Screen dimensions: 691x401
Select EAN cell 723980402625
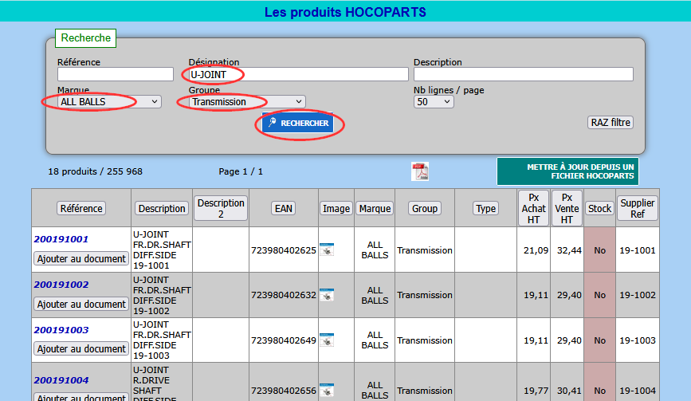[x=284, y=250]
